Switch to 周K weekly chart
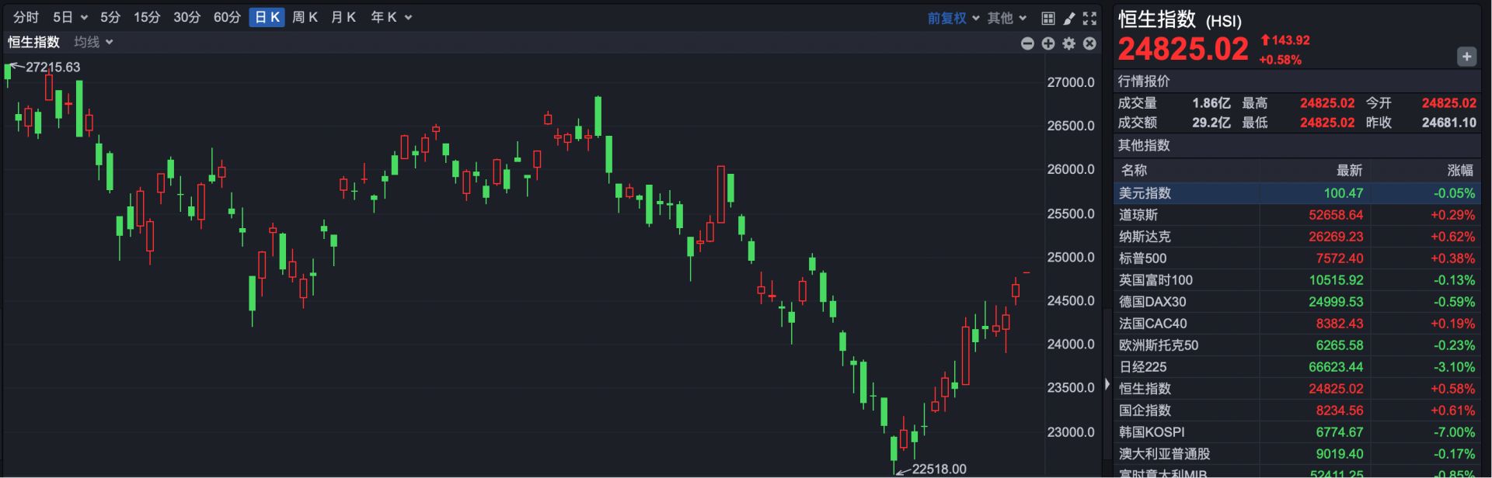Image resolution: width=1492 pixels, height=478 pixels. tap(305, 17)
